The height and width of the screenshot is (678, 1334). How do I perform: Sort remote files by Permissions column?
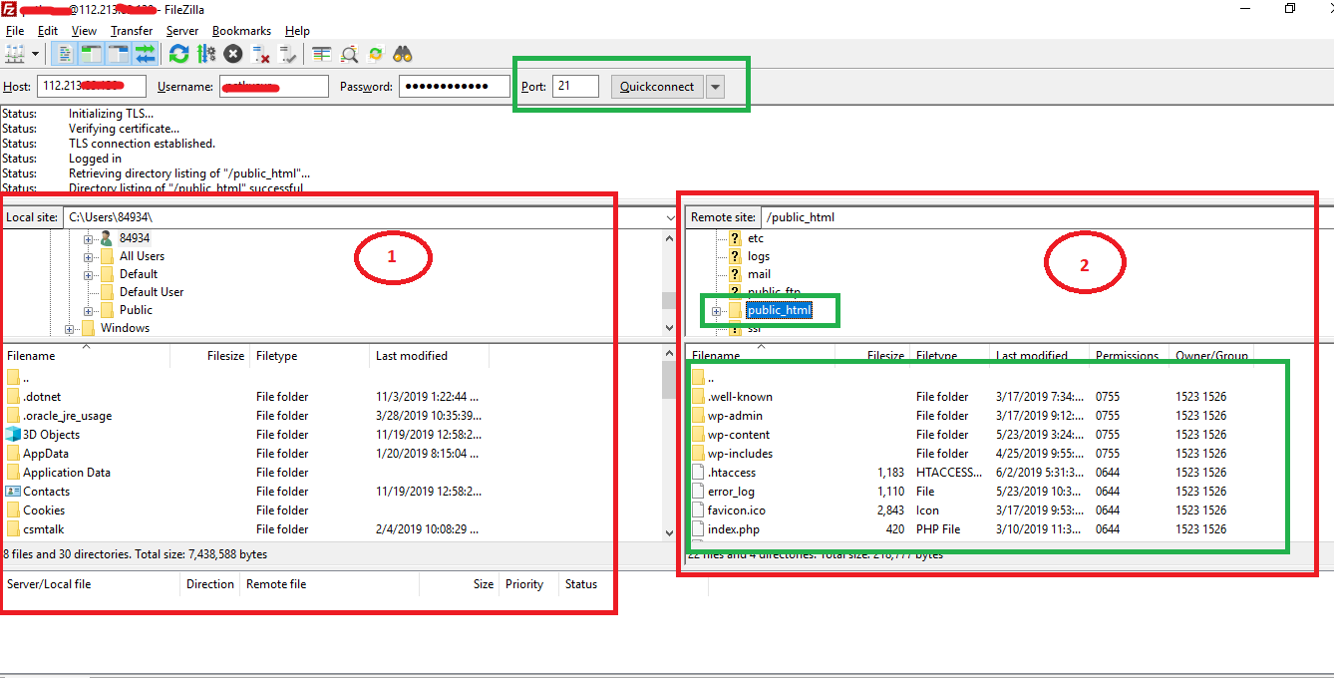click(1128, 356)
